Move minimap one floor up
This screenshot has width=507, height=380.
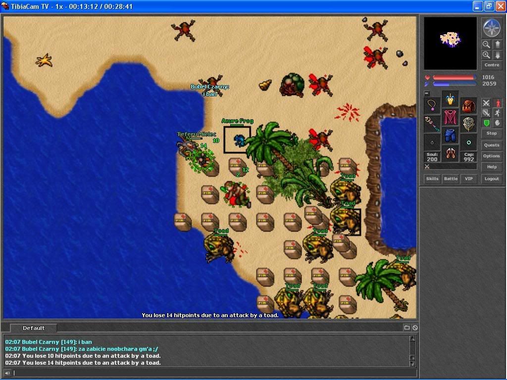pos(497,44)
